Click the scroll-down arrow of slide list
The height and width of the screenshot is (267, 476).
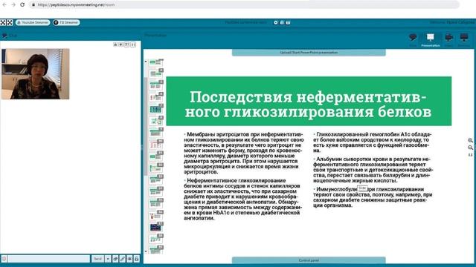146,251
